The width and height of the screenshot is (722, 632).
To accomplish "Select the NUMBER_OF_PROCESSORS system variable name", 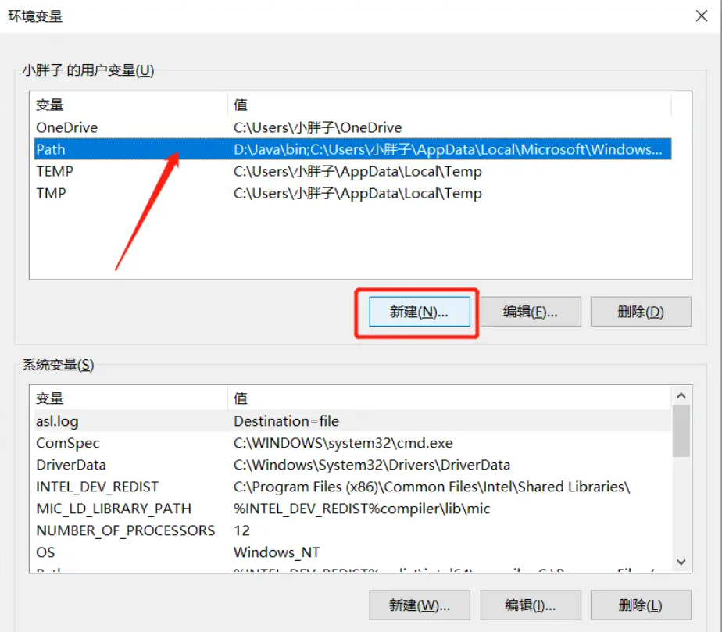I will tap(125, 530).
